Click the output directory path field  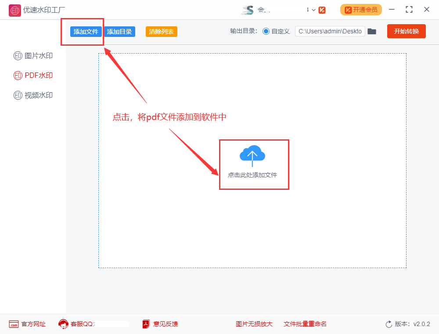point(330,31)
